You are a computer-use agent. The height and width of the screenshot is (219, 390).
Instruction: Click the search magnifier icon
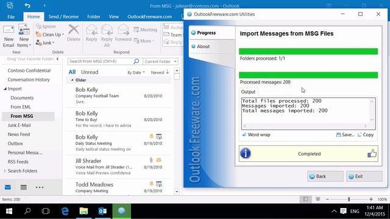[136, 61]
